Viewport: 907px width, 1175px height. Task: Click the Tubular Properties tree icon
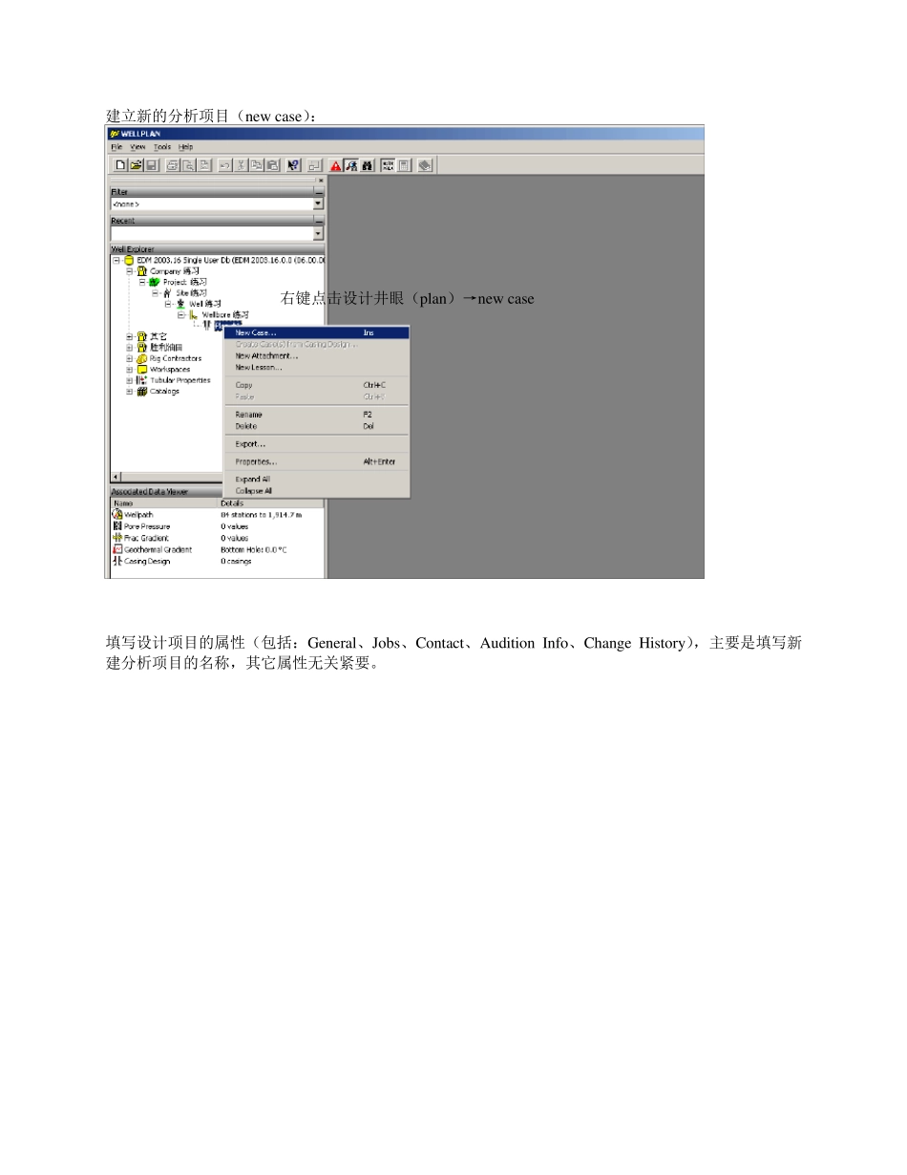click(142, 380)
